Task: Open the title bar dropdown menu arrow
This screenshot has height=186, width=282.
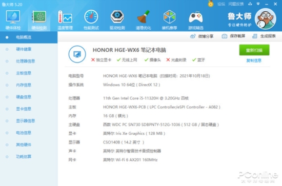Action: [258, 4]
